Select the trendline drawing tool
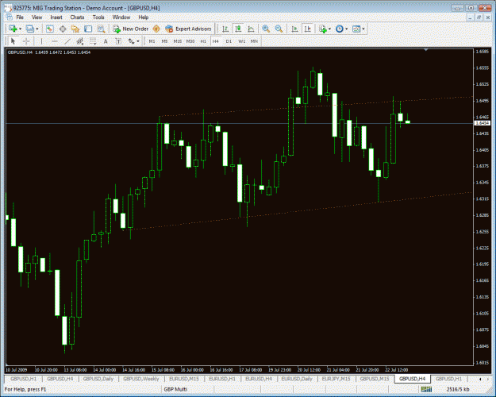496x397 pixels. (x=67, y=41)
